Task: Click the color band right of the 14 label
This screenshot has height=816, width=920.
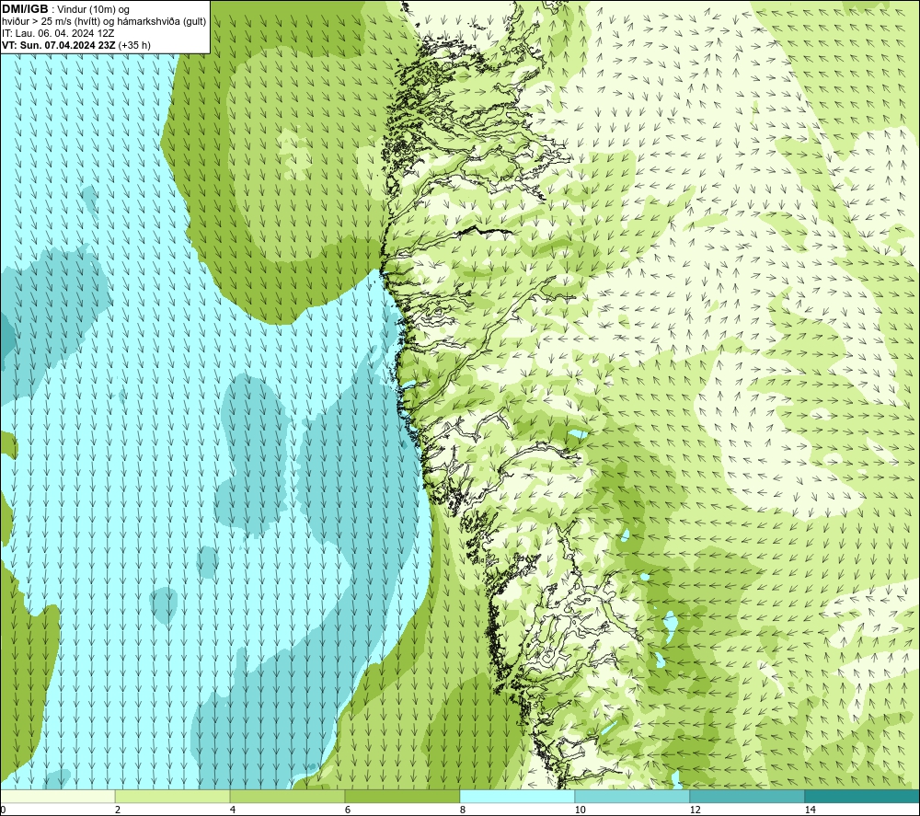Action: pyautogui.click(x=863, y=796)
